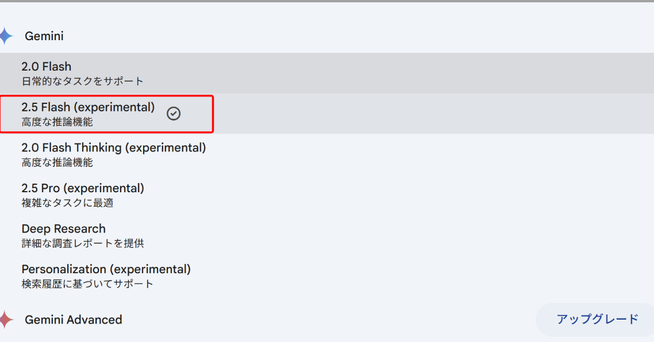Select the 2.0 Flash model

pos(47,67)
